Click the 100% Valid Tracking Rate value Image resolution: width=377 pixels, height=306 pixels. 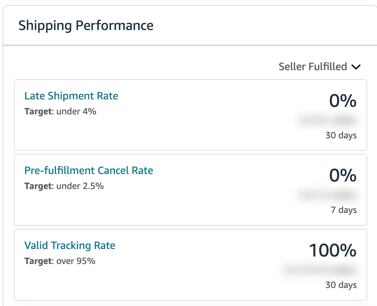pos(332,250)
